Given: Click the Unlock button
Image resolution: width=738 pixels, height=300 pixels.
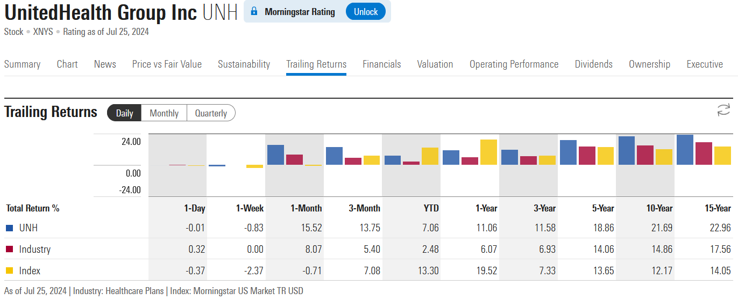Looking at the screenshot, I should (366, 12).
